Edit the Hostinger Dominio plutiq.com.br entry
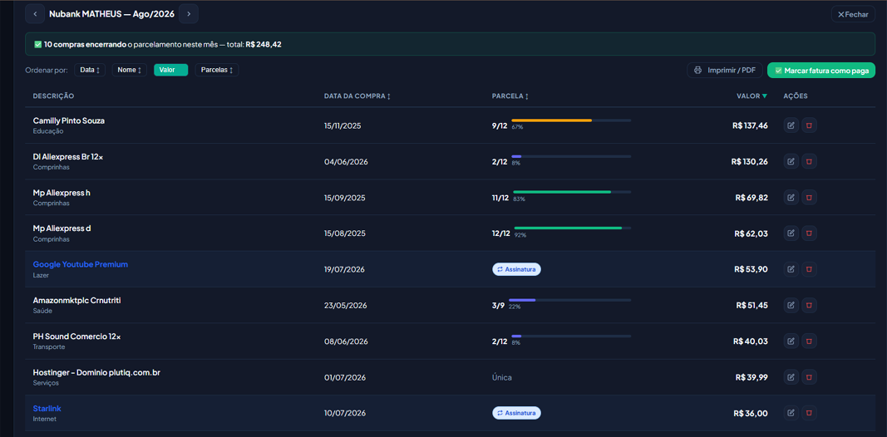The width and height of the screenshot is (887, 437). coord(791,376)
